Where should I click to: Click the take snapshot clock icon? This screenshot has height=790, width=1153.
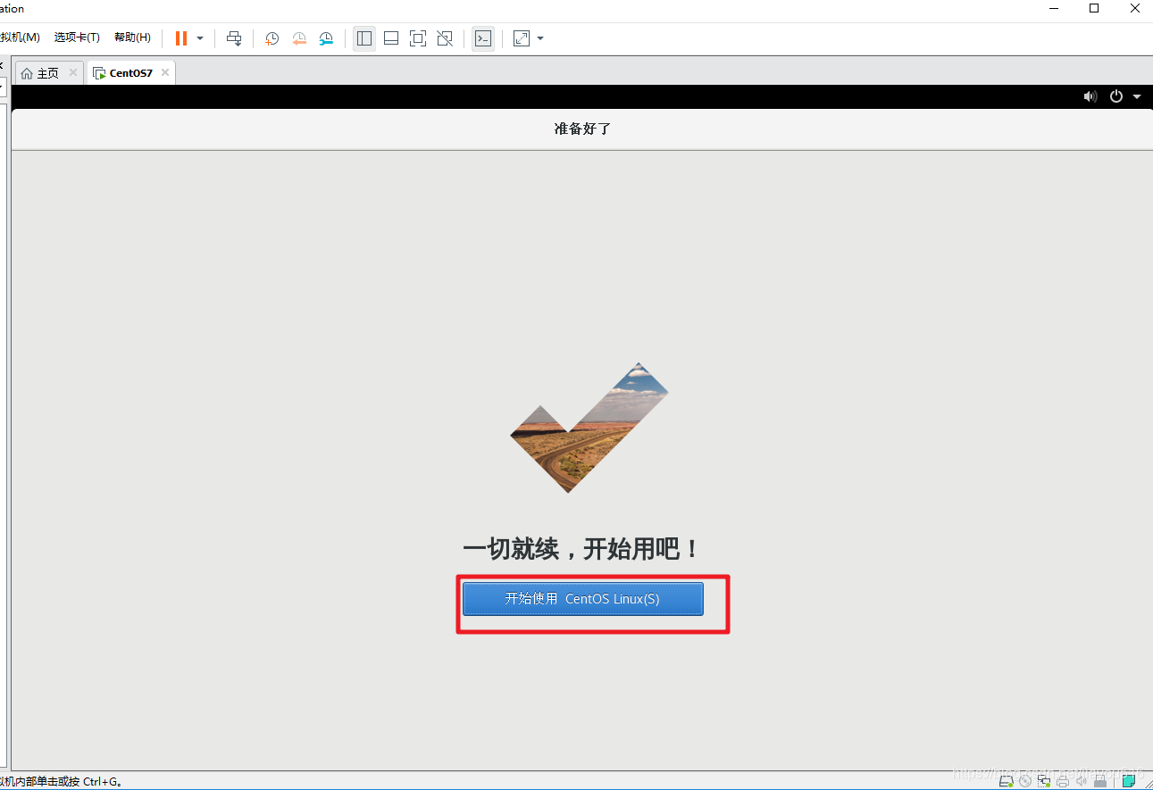click(x=272, y=38)
